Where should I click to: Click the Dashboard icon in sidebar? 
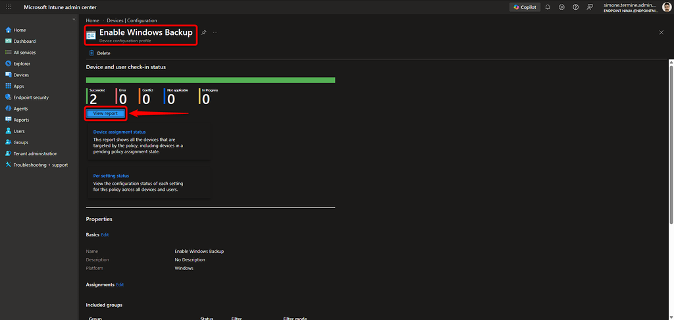(8, 41)
